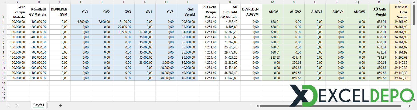
Task: Select column D header
Action: (x=81, y=2)
